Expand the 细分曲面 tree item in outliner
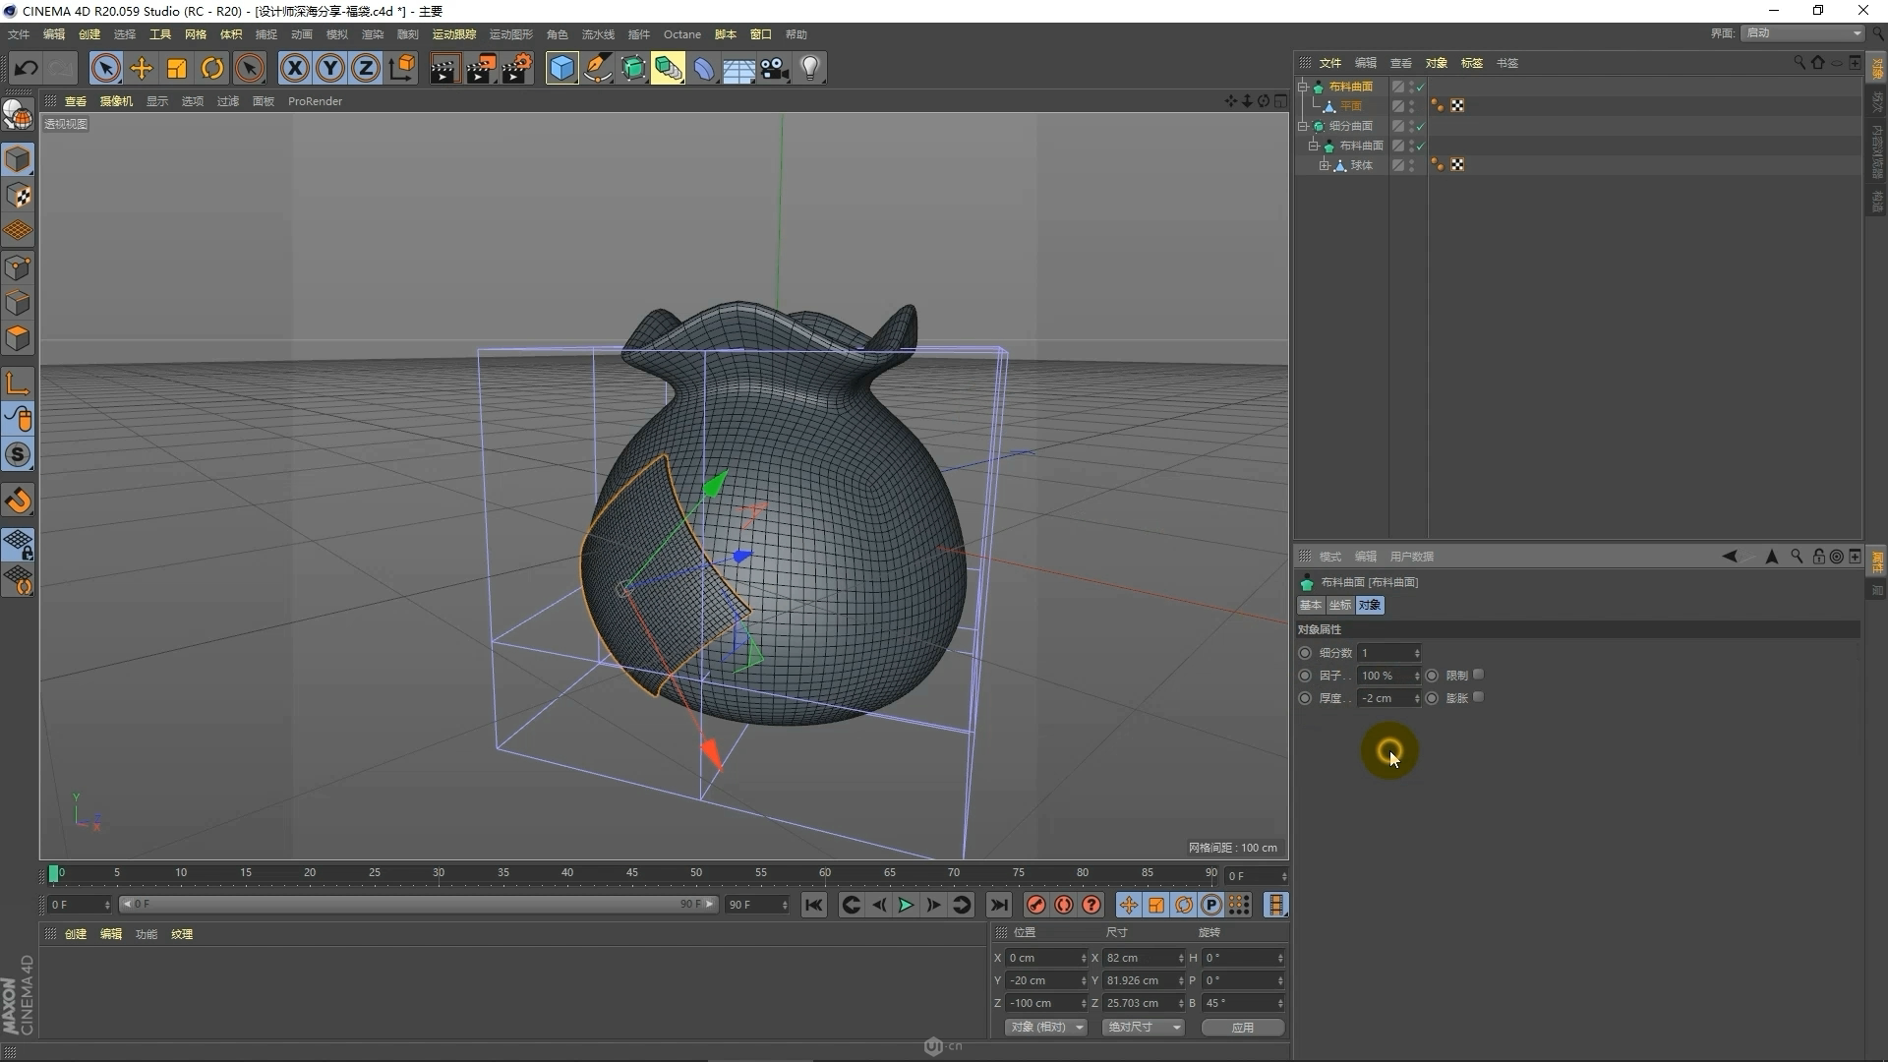The image size is (1888, 1062). tap(1305, 125)
